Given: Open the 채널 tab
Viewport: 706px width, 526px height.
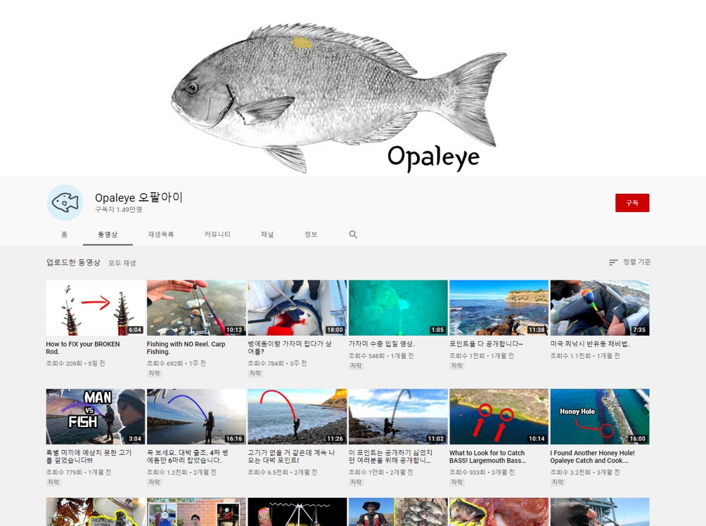Looking at the screenshot, I should 267,234.
